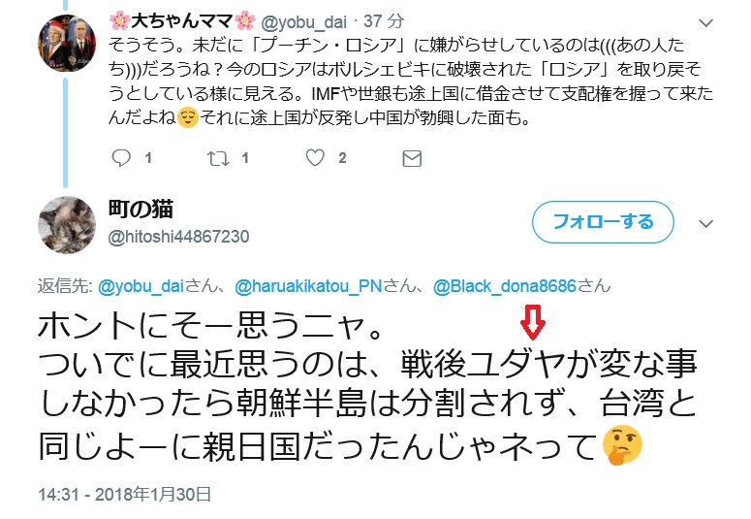
Task: Click the thinking face emoji in the tweet
Action: point(622,445)
